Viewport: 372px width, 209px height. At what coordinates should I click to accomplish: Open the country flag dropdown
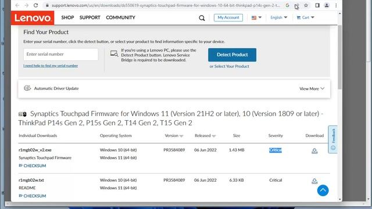click(256, 17)
